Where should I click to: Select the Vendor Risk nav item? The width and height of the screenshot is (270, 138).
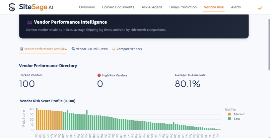[x=214, y=7]
